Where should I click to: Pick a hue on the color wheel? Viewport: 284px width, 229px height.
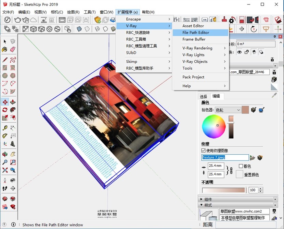click(x=214, y=126)
